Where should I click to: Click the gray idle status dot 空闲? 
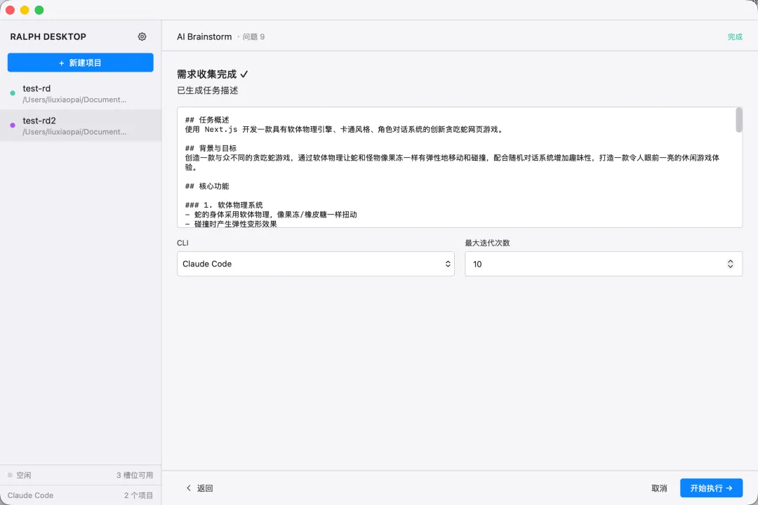10,476
